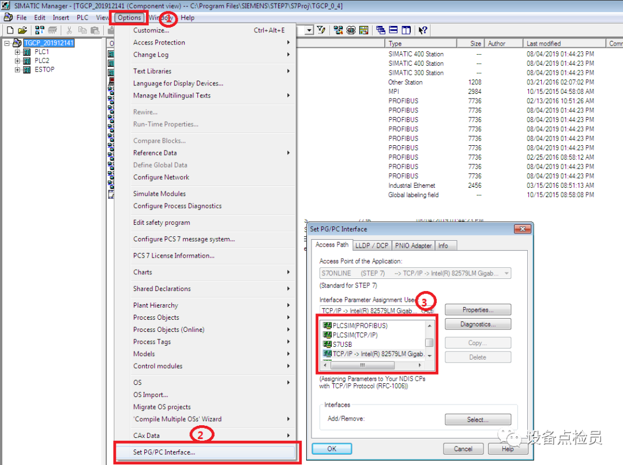Image resolution: width=623 pixels, height=465 pixels.
Task: Click the filter funnel toolbar icon
Action: click(321, 30)
